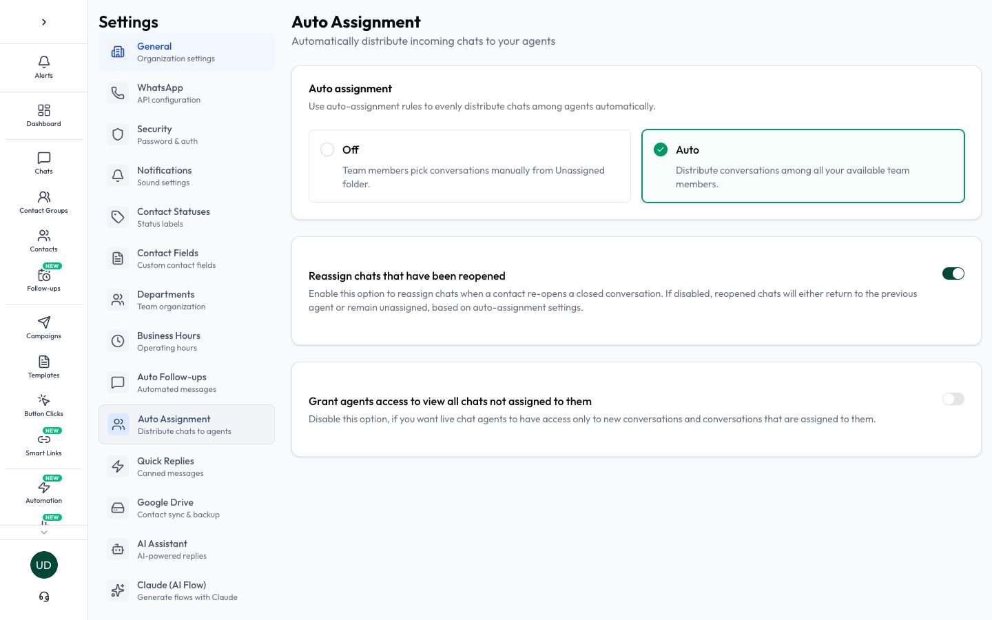Click the Security shield icon

click(118, 134)
